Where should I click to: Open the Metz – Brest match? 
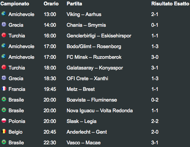81,89
